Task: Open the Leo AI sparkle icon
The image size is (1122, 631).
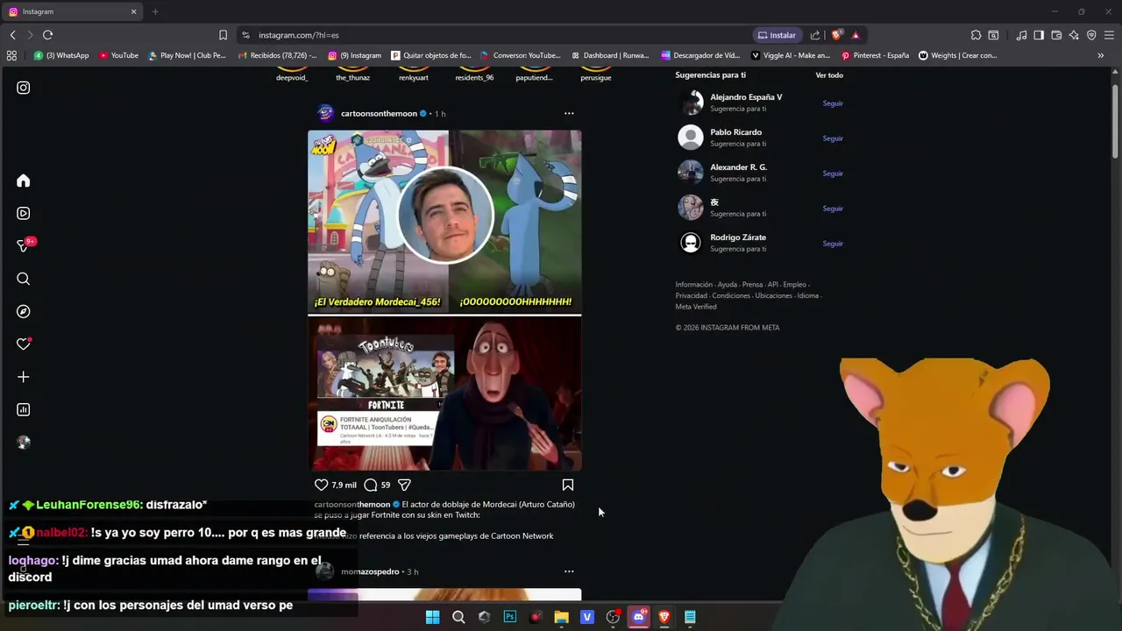Action: [x=1074, y=35]
